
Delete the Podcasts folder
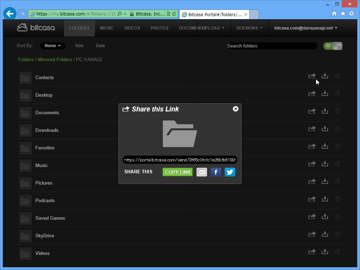tap(337, 199)
